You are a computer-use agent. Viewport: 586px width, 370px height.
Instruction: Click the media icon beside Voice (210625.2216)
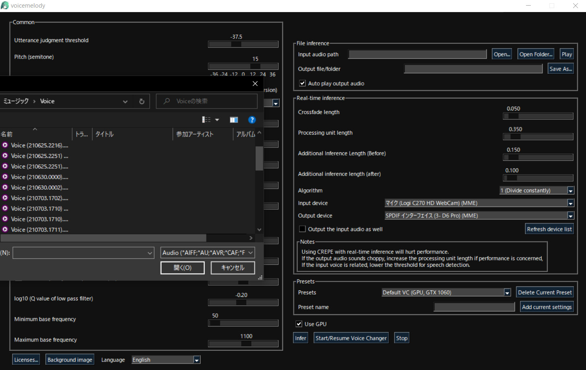(x=5, y=145)
